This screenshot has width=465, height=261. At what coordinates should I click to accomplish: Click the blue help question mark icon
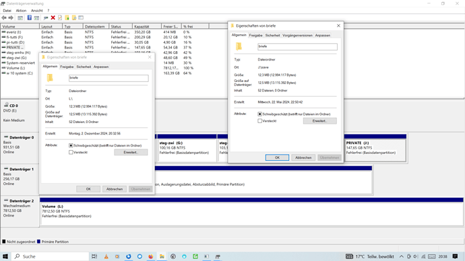coord(30,17)
